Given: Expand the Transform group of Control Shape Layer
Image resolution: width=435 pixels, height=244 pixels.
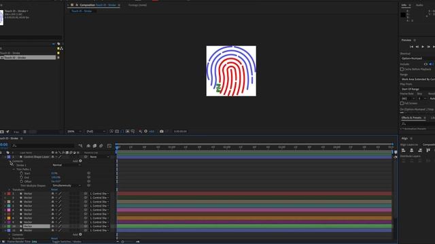Looking at the screenshot, I should 9,190.
